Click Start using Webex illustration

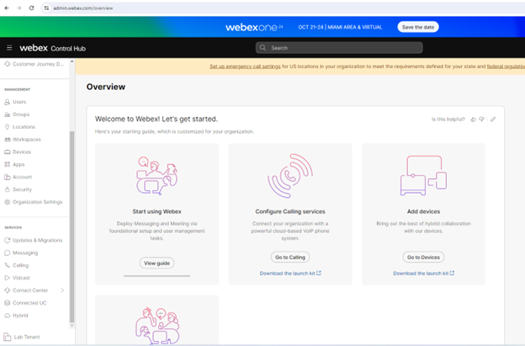click(x=156, y=175)
